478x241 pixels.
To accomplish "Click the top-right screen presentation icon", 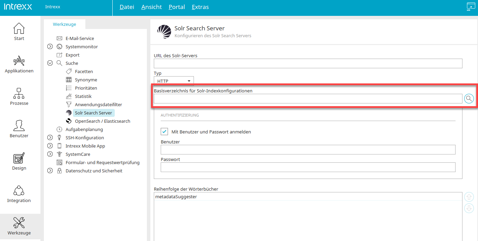I will pos(471,7).
